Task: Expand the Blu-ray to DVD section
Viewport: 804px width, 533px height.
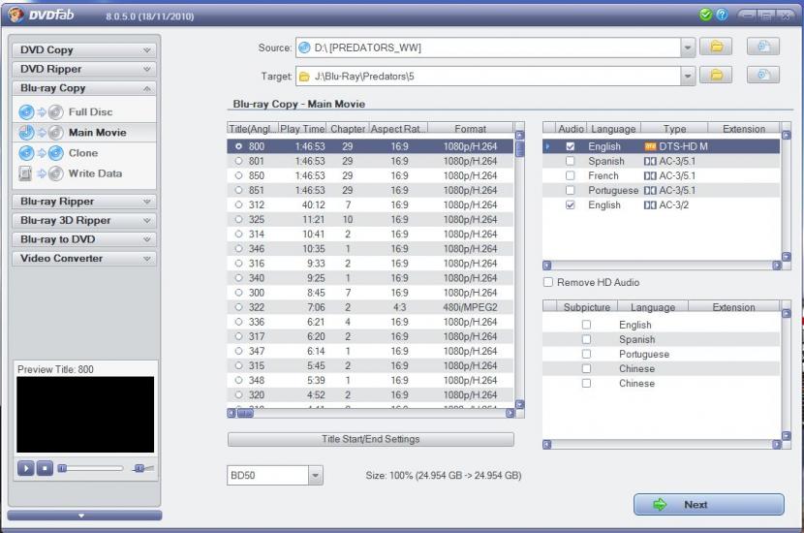Action: tap(84, 239)
